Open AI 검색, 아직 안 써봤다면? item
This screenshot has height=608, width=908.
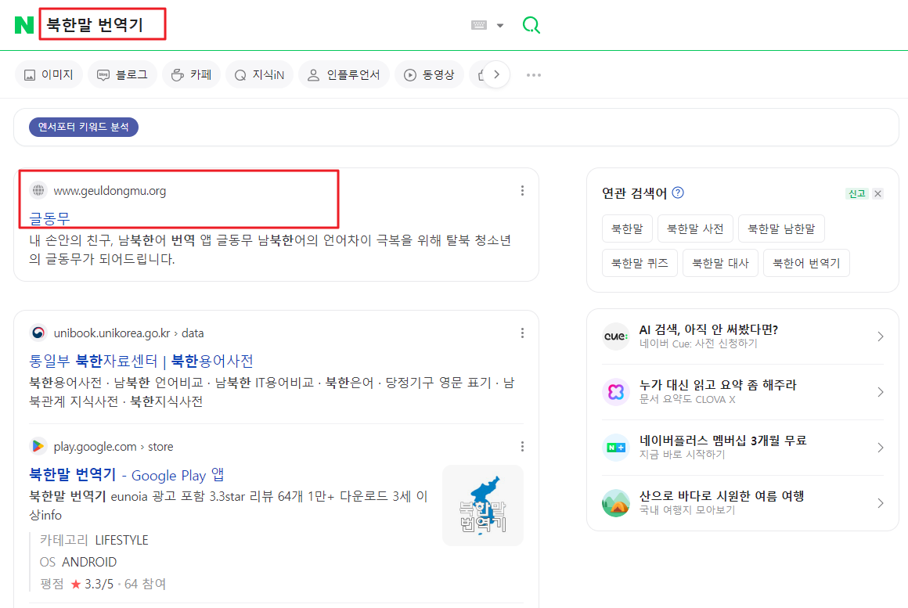[x=709, y=329]
